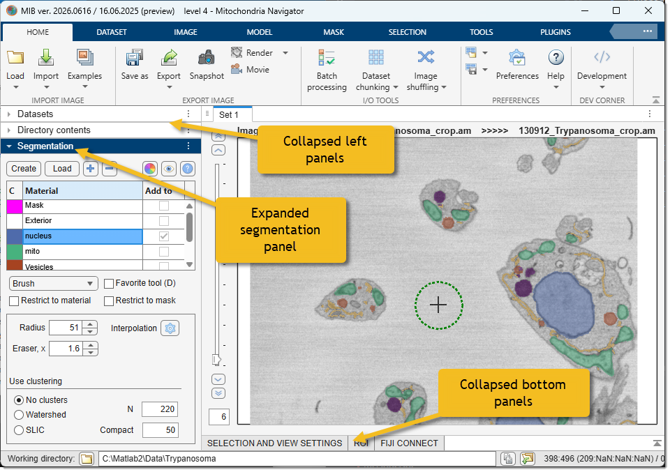Click the Movie icon
The width and height of the screenshot is (670, 472).
pyautogui.click(x=237, y=69)
